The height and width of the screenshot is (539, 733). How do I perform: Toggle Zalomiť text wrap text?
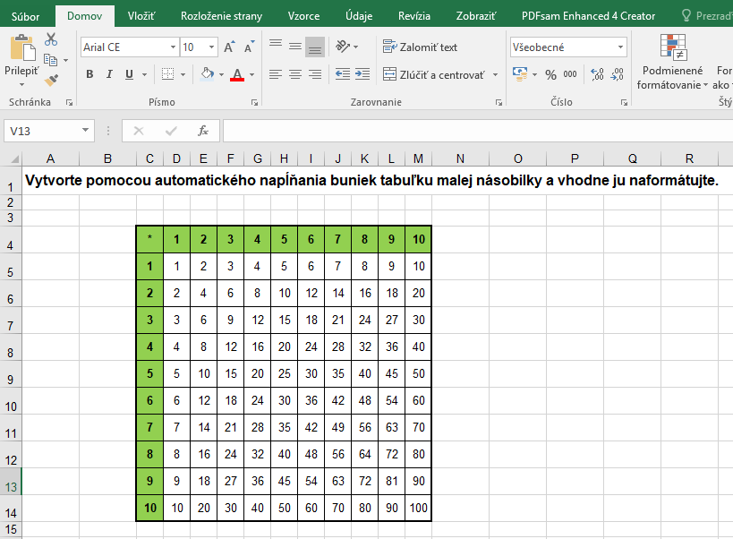click(x=420, y=47)
